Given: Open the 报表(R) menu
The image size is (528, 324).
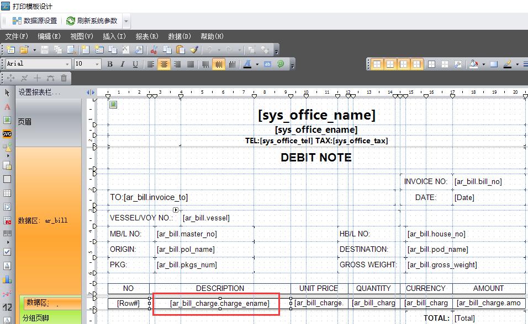Looking at the screenshot, I should point(147,36).
